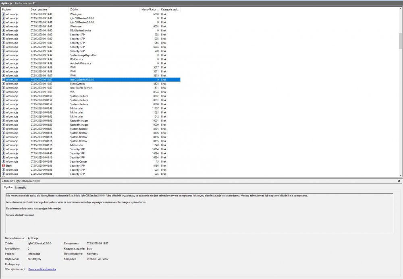This screenshot has height=279, width=403.
Task: Click the event list scrollbar's up arrow
Action: tap(400, 8)
